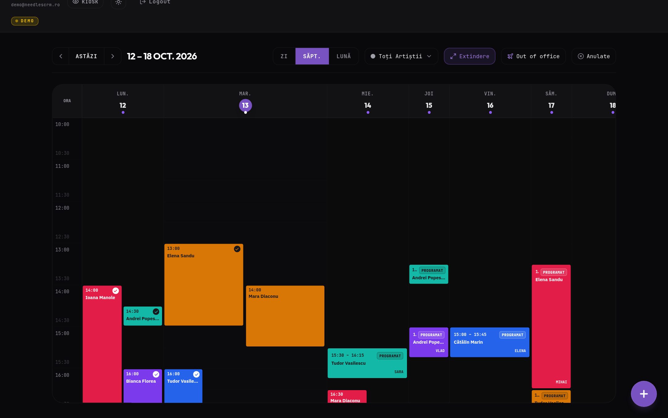
Task: Click checkmark on Elena Sandu 13:00 appointment
Action: [x=237, y=249]
